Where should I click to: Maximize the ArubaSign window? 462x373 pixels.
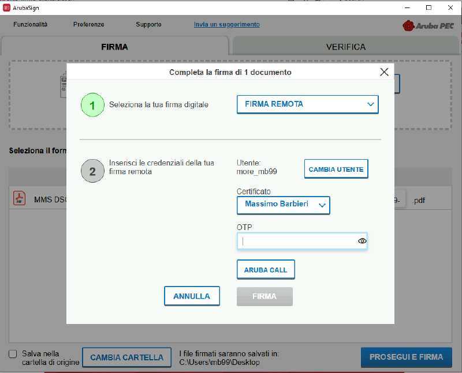(x=429, y=7)
